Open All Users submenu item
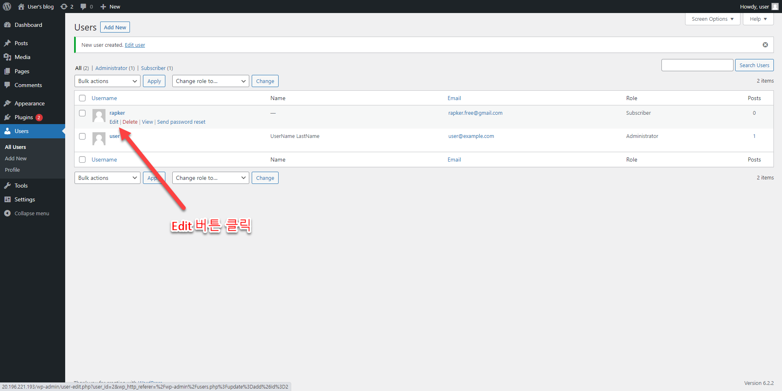 coord(15,147)
